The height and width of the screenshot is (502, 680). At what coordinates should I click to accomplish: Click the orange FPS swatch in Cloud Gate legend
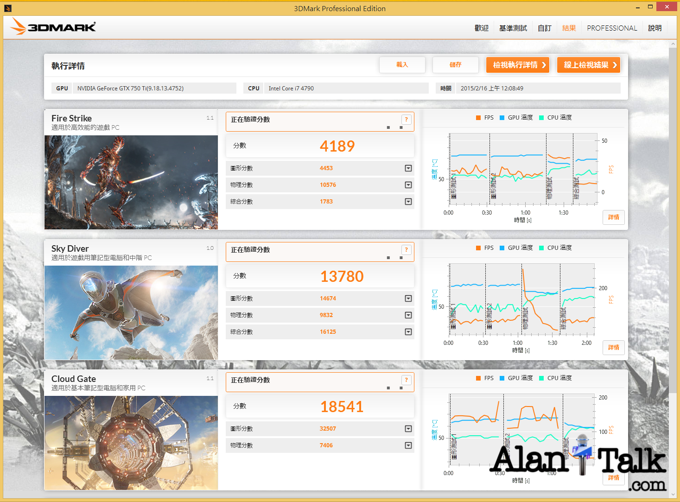(478, 378)
